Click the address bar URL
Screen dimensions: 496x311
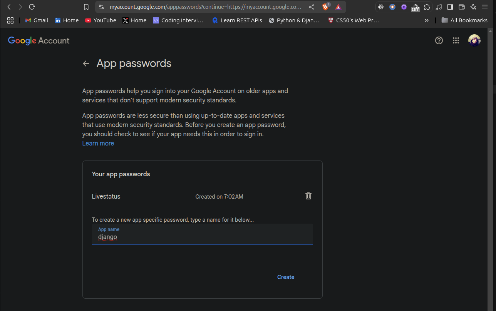(x=206, y=7)
